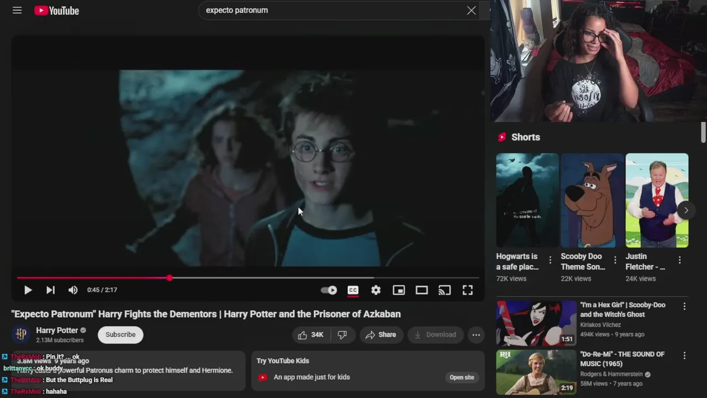
Task: Open the Hogwarts is a safe place short
Action: [527, 200]
